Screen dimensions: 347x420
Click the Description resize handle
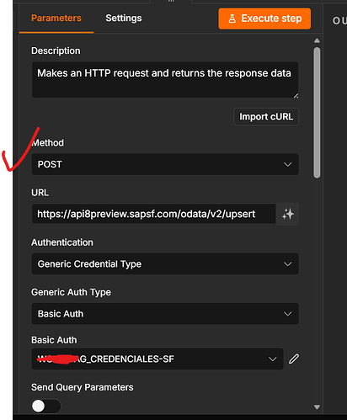coord(296,95)
